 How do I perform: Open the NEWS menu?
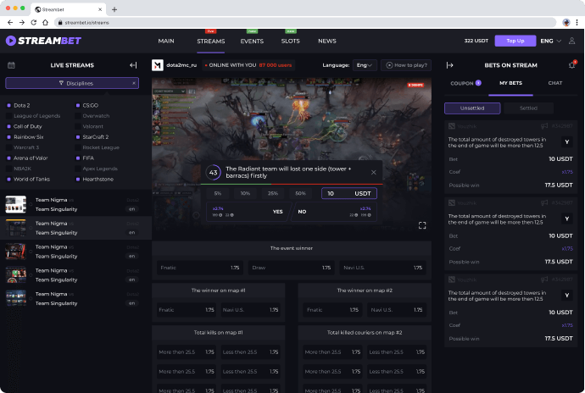click(327, 41)
